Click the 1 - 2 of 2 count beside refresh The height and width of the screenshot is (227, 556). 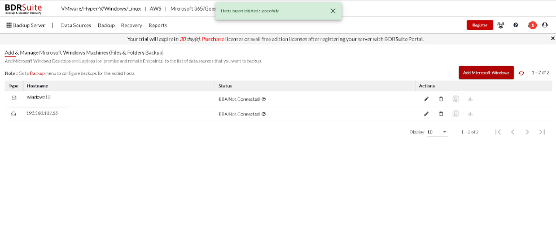(x=540, y=73)
